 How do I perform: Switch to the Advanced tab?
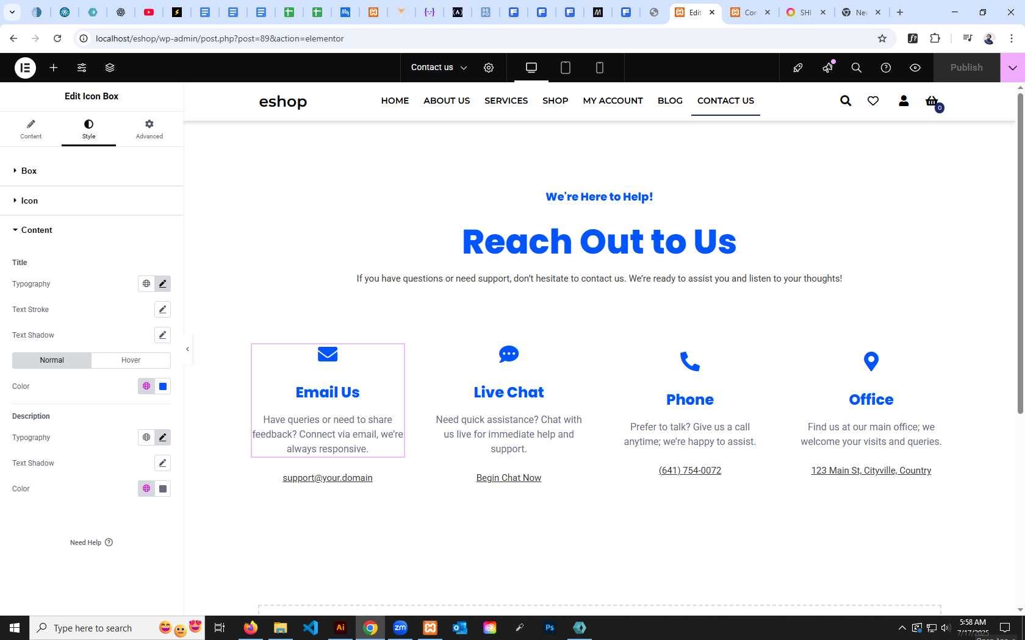(149, 129)
